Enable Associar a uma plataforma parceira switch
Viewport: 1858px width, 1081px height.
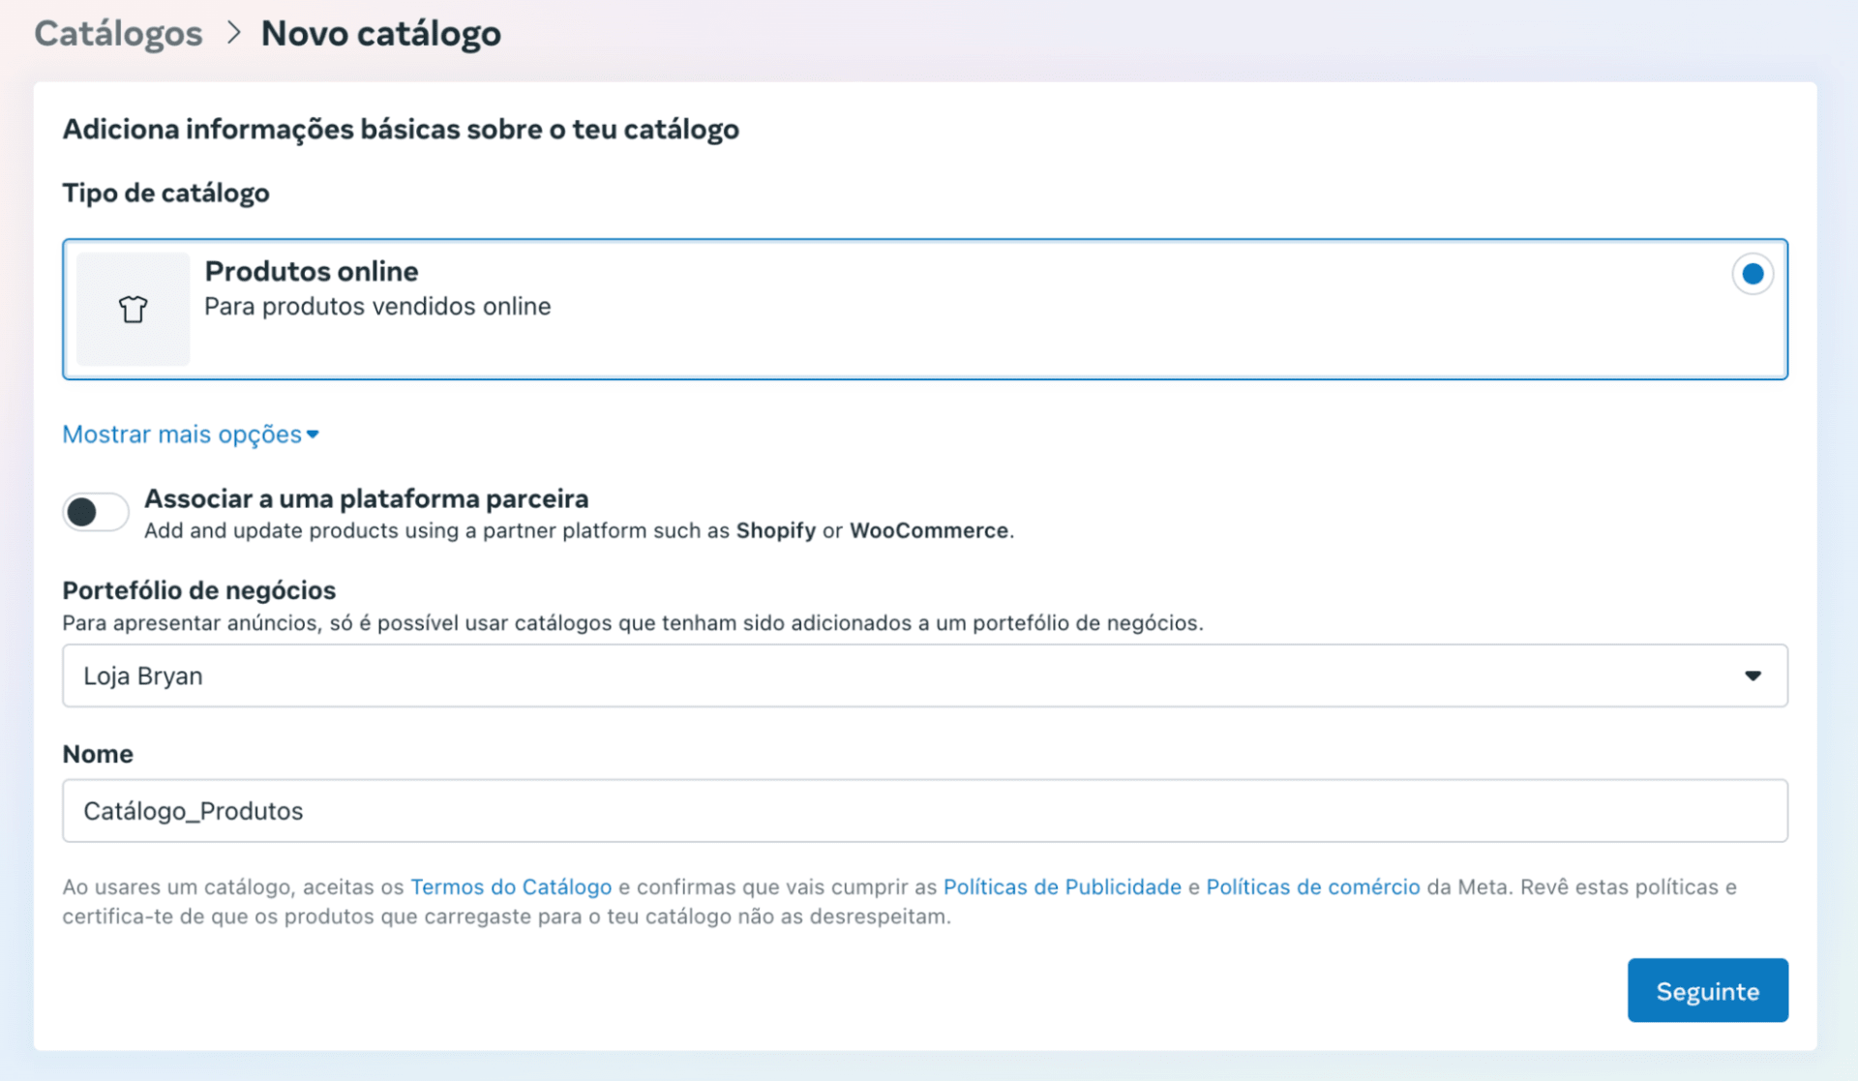coord(95,512)
